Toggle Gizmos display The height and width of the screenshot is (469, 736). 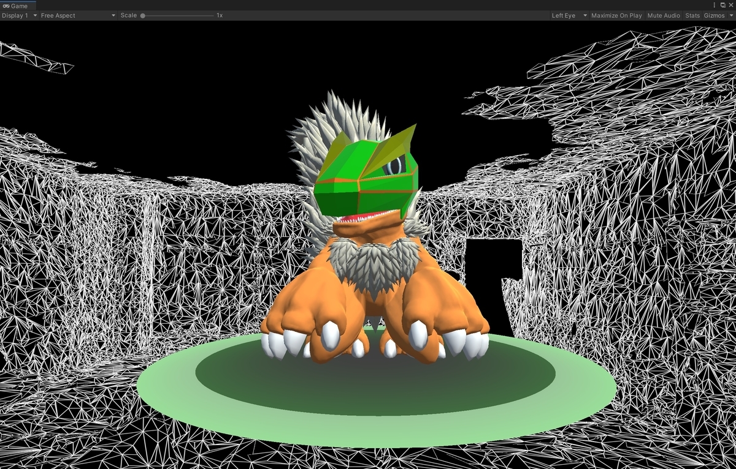tap(714, 15)
